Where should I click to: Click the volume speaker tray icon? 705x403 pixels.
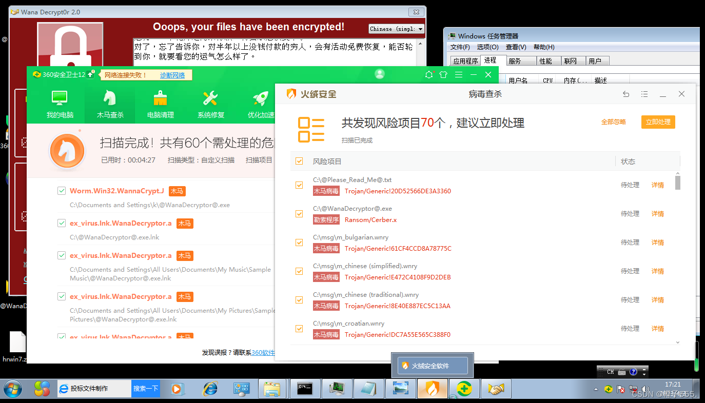pyautogui.click(x=645, y=390)
